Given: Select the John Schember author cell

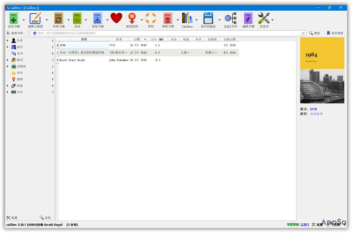Looking at the screenshot, I should (119, 60).
